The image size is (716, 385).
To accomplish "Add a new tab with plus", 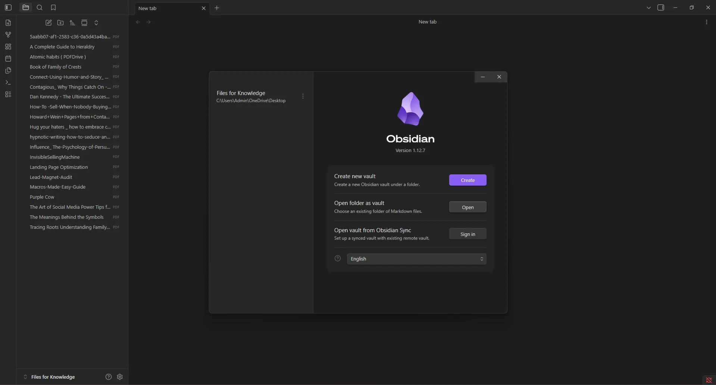I will (x=217, y=8).
